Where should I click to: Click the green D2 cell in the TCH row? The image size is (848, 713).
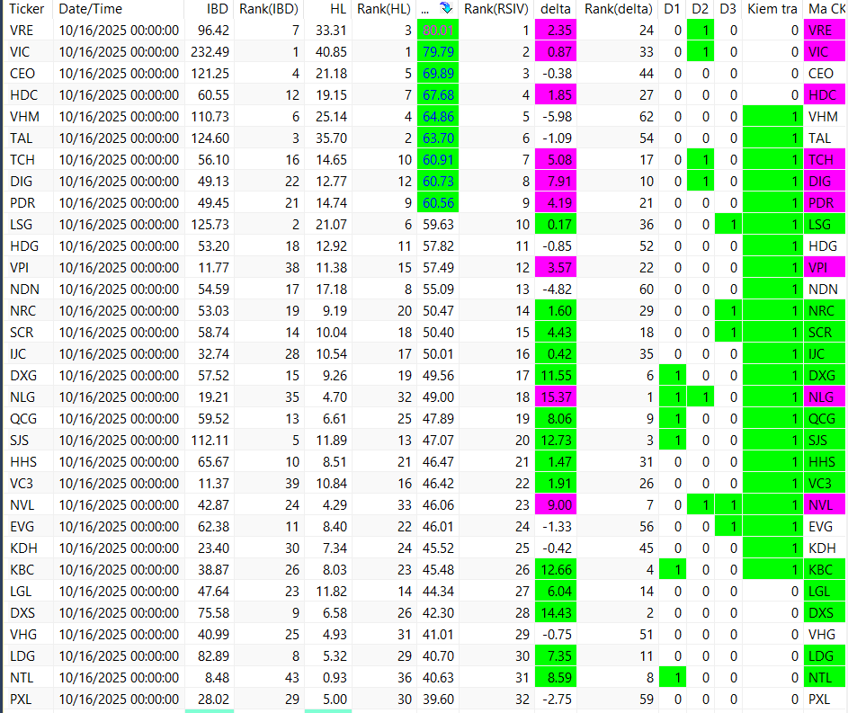click(700, 160)
